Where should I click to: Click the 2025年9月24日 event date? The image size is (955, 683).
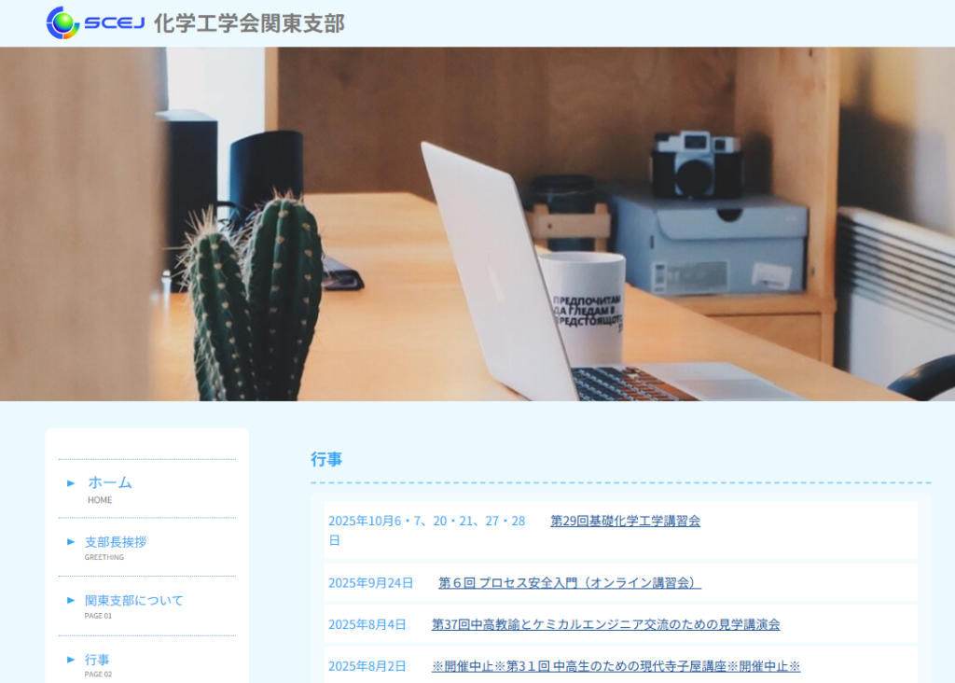click(x=370, y=583)
